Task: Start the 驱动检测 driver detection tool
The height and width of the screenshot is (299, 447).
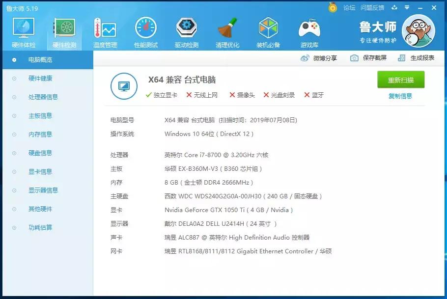Action: tap(186, 30)
